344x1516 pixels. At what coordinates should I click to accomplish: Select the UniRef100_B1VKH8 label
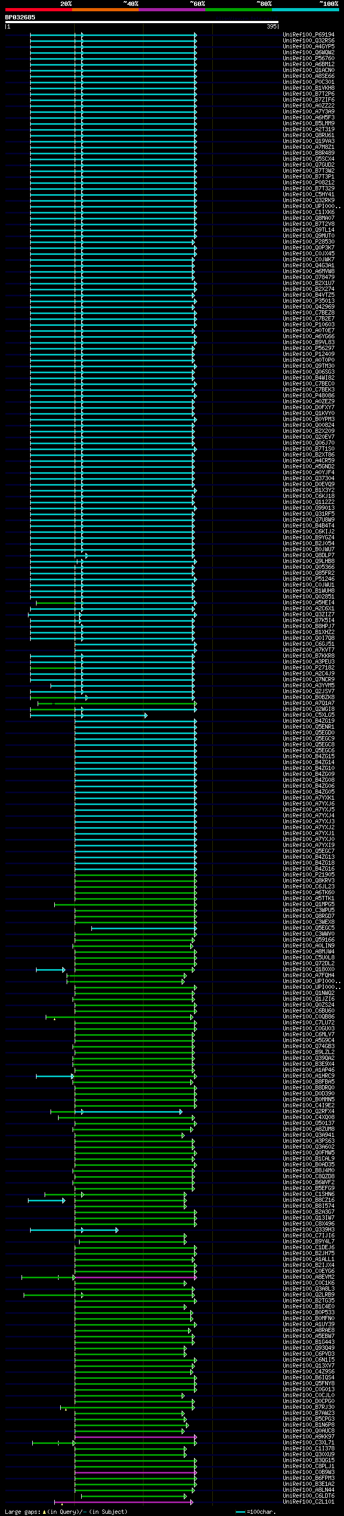(309, 88)
